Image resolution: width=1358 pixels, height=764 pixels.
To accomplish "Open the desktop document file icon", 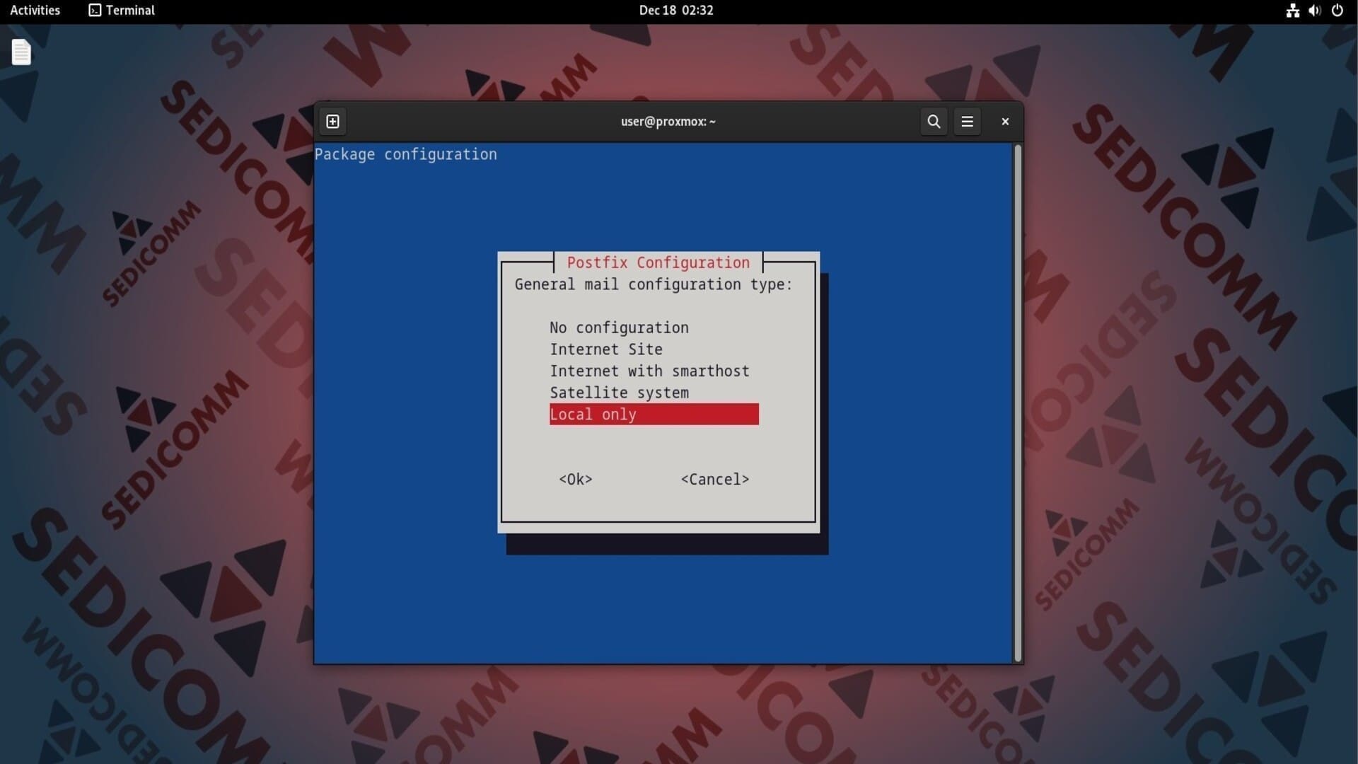I will tap(21, 52).
